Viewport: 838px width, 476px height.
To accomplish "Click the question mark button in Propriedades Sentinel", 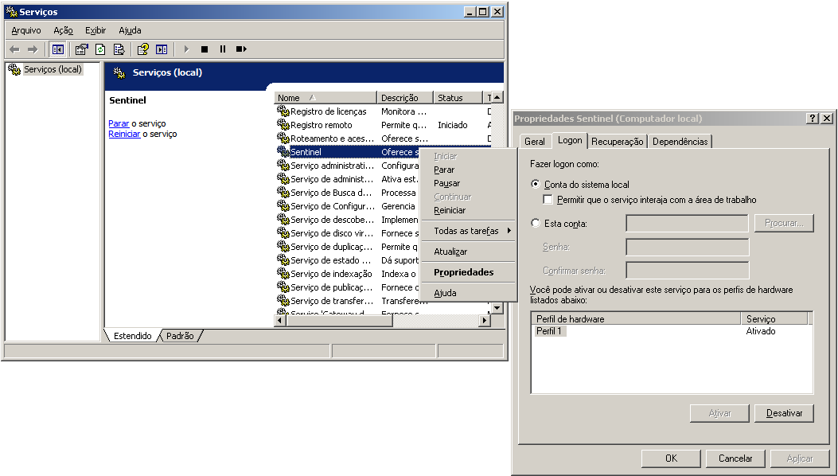I will point(813,118).
